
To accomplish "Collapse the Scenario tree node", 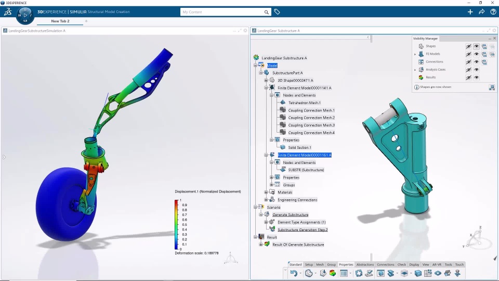I will point(255,207).
